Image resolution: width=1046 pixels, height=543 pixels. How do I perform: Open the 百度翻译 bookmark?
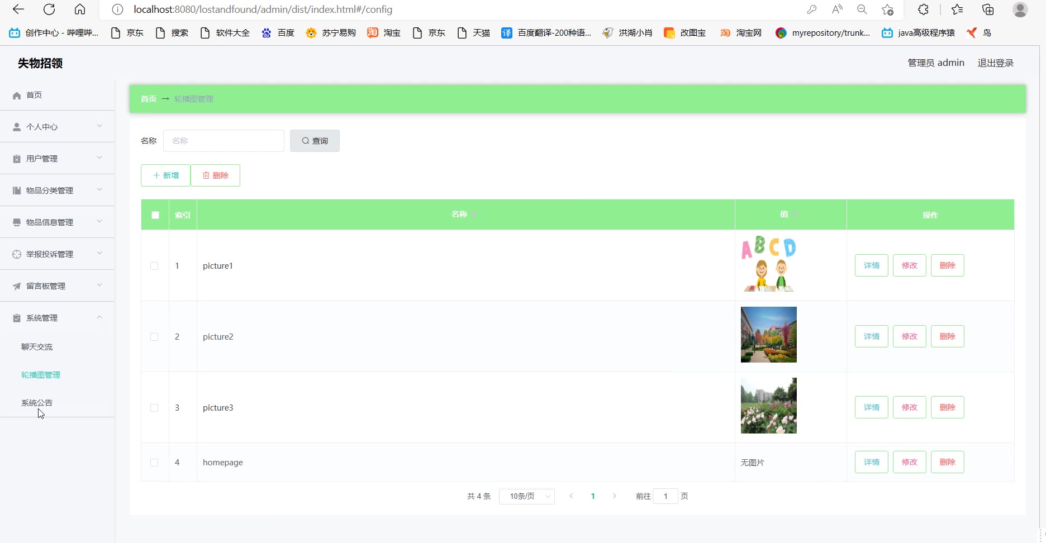tap(546, 33)
